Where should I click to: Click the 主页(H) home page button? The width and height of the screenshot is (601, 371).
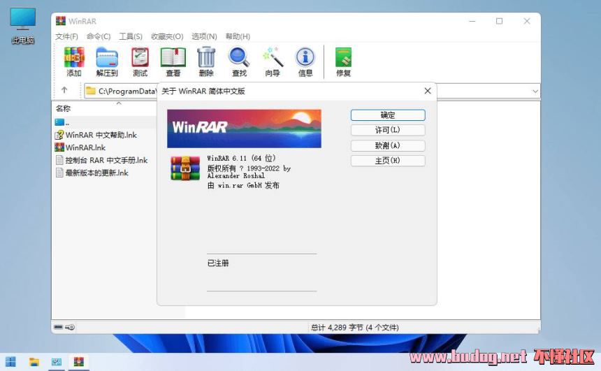[x=387, y=161]
